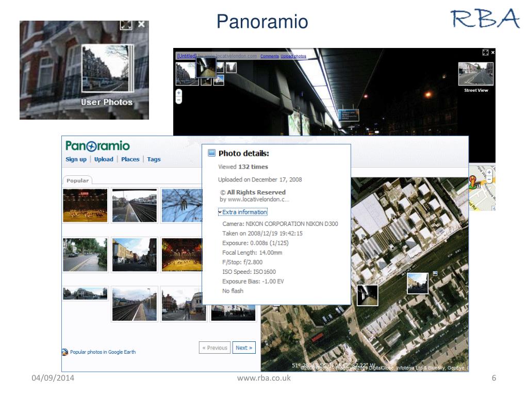Select the Focal Length 14.00mm line

(252, 253)
